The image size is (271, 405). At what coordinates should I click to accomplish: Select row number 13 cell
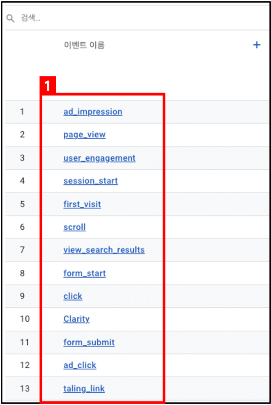click(x=25, y=388)
